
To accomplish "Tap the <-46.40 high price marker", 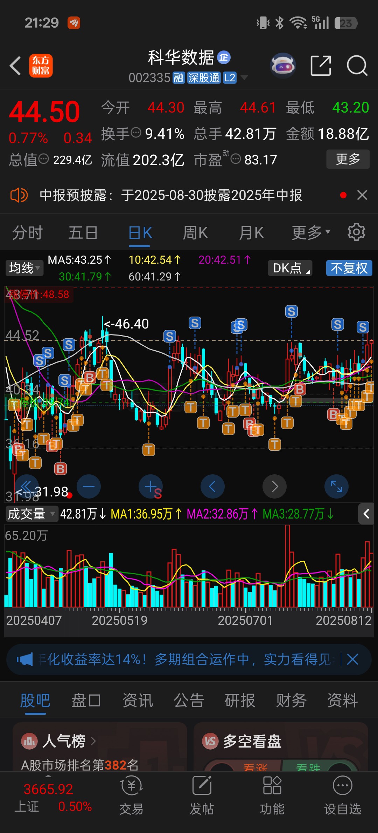I will (126, 324).
